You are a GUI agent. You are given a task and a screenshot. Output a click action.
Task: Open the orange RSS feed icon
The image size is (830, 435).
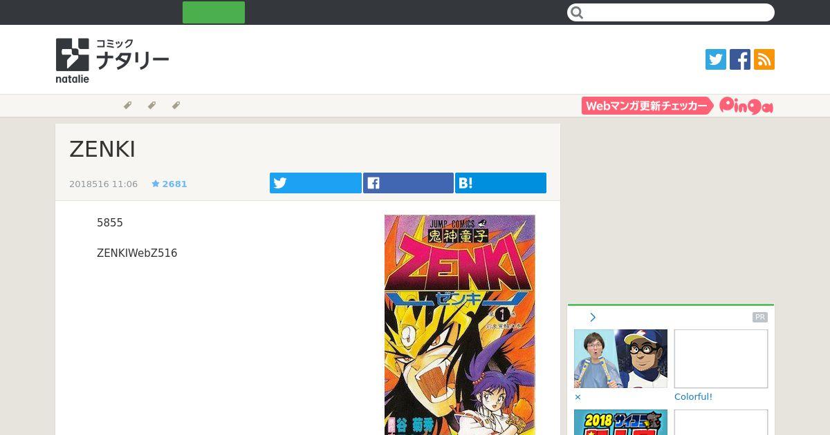[764, 59]
